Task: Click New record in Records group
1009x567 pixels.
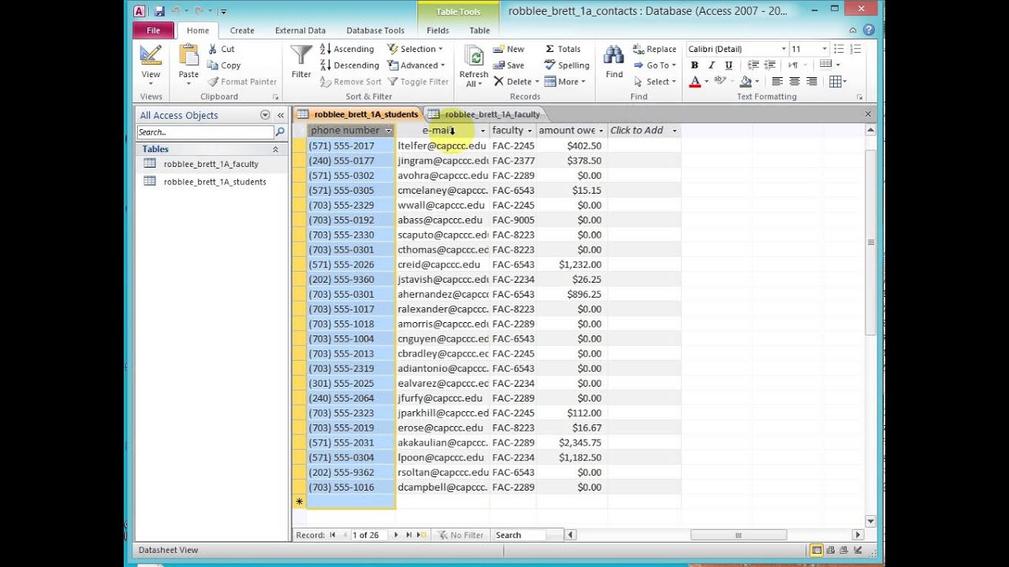Action: [x=508, y=49]
